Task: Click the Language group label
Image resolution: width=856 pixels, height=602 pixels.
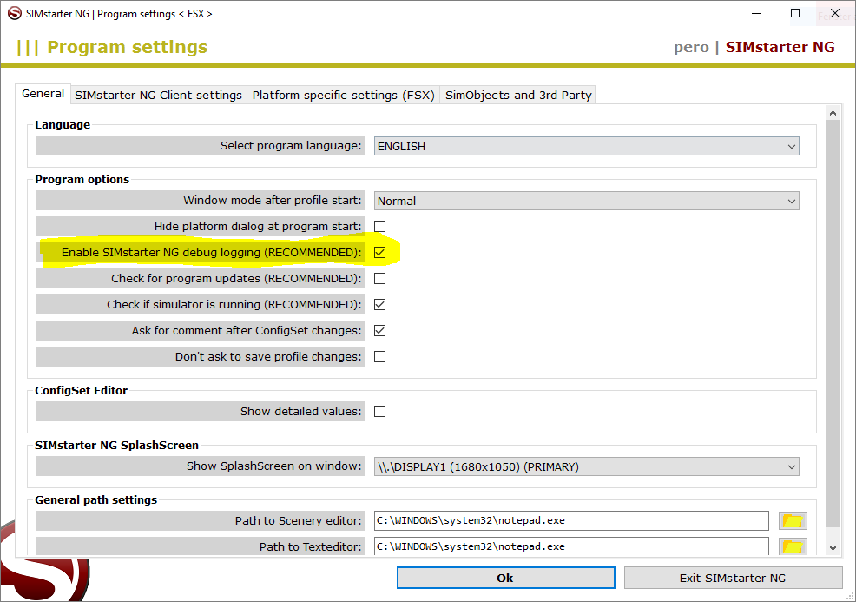Action: coord(63,124)
